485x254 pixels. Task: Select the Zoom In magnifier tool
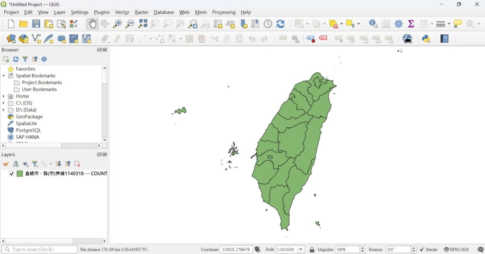[x=117, y=24]
